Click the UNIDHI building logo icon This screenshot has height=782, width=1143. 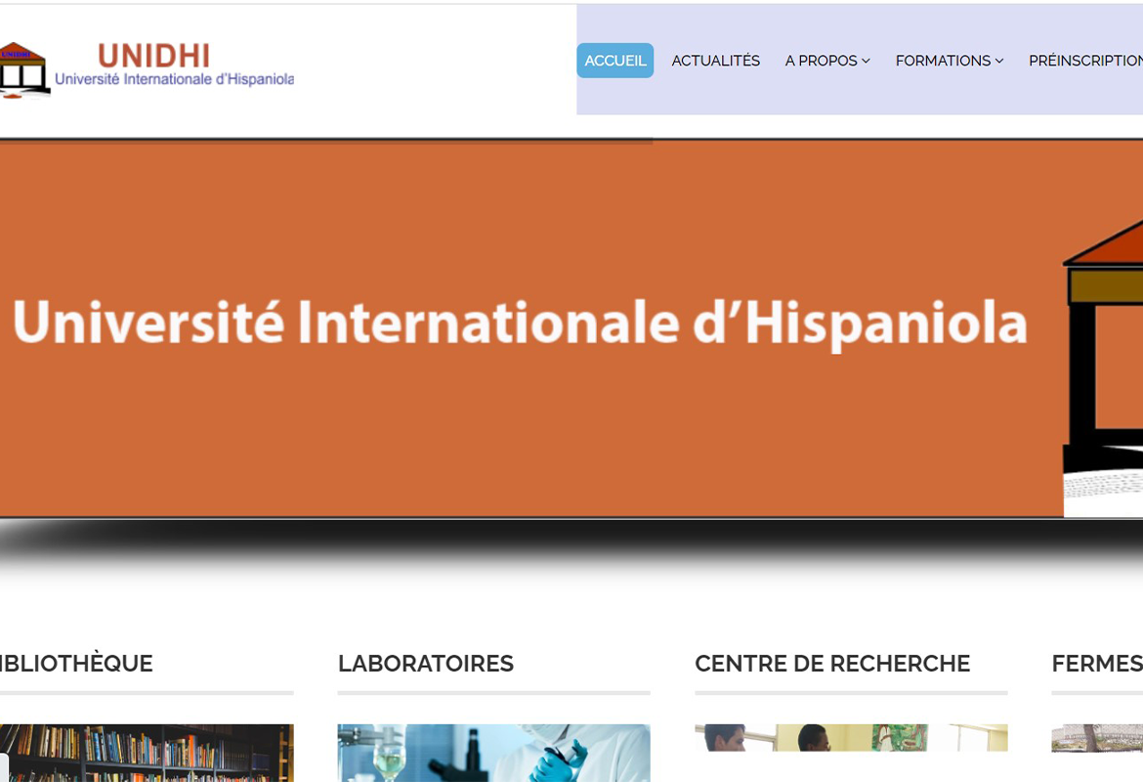pyautogui.click(x=24, y=70)
